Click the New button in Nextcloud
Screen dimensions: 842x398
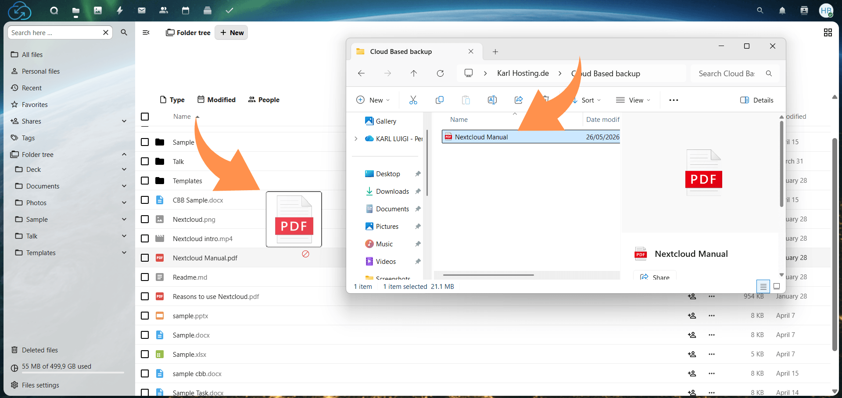[x=232, y=32]
